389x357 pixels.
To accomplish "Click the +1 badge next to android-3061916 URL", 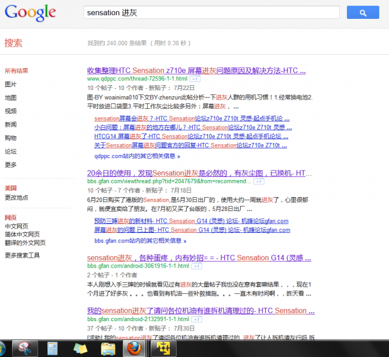I will click(197, 266).
